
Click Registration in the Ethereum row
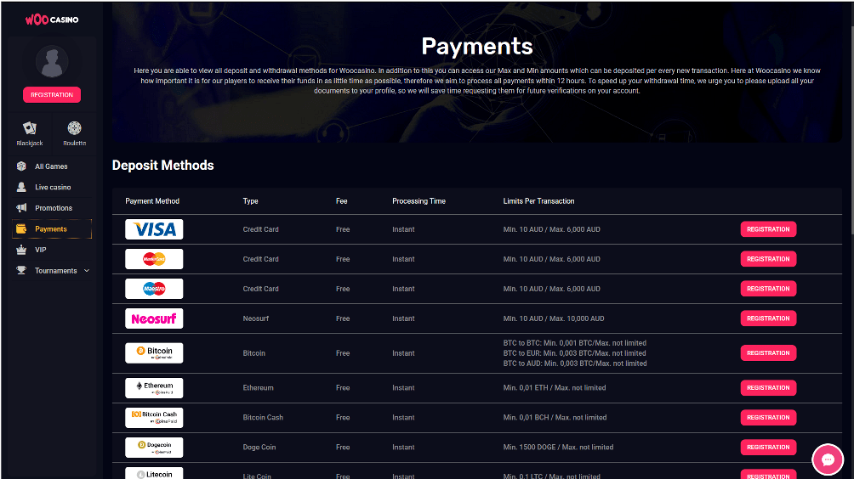(768, 387)
